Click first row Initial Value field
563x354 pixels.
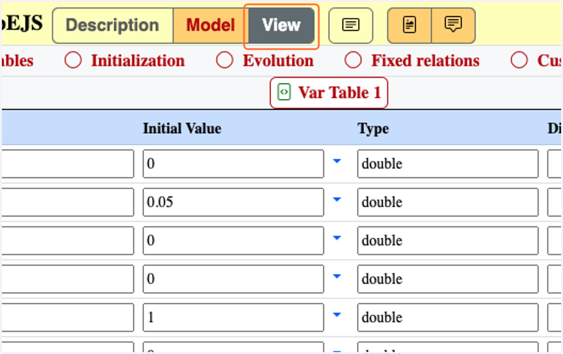click(233, 164)
